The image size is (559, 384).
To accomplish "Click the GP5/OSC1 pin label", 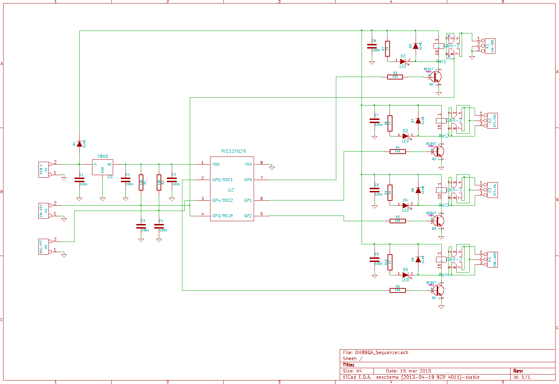I will pyautogui.click(x=222, y=180).
